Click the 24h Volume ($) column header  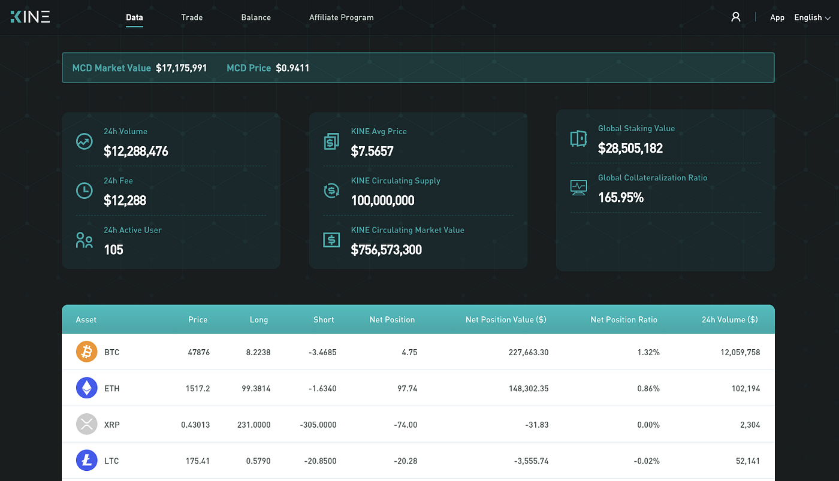729,319
